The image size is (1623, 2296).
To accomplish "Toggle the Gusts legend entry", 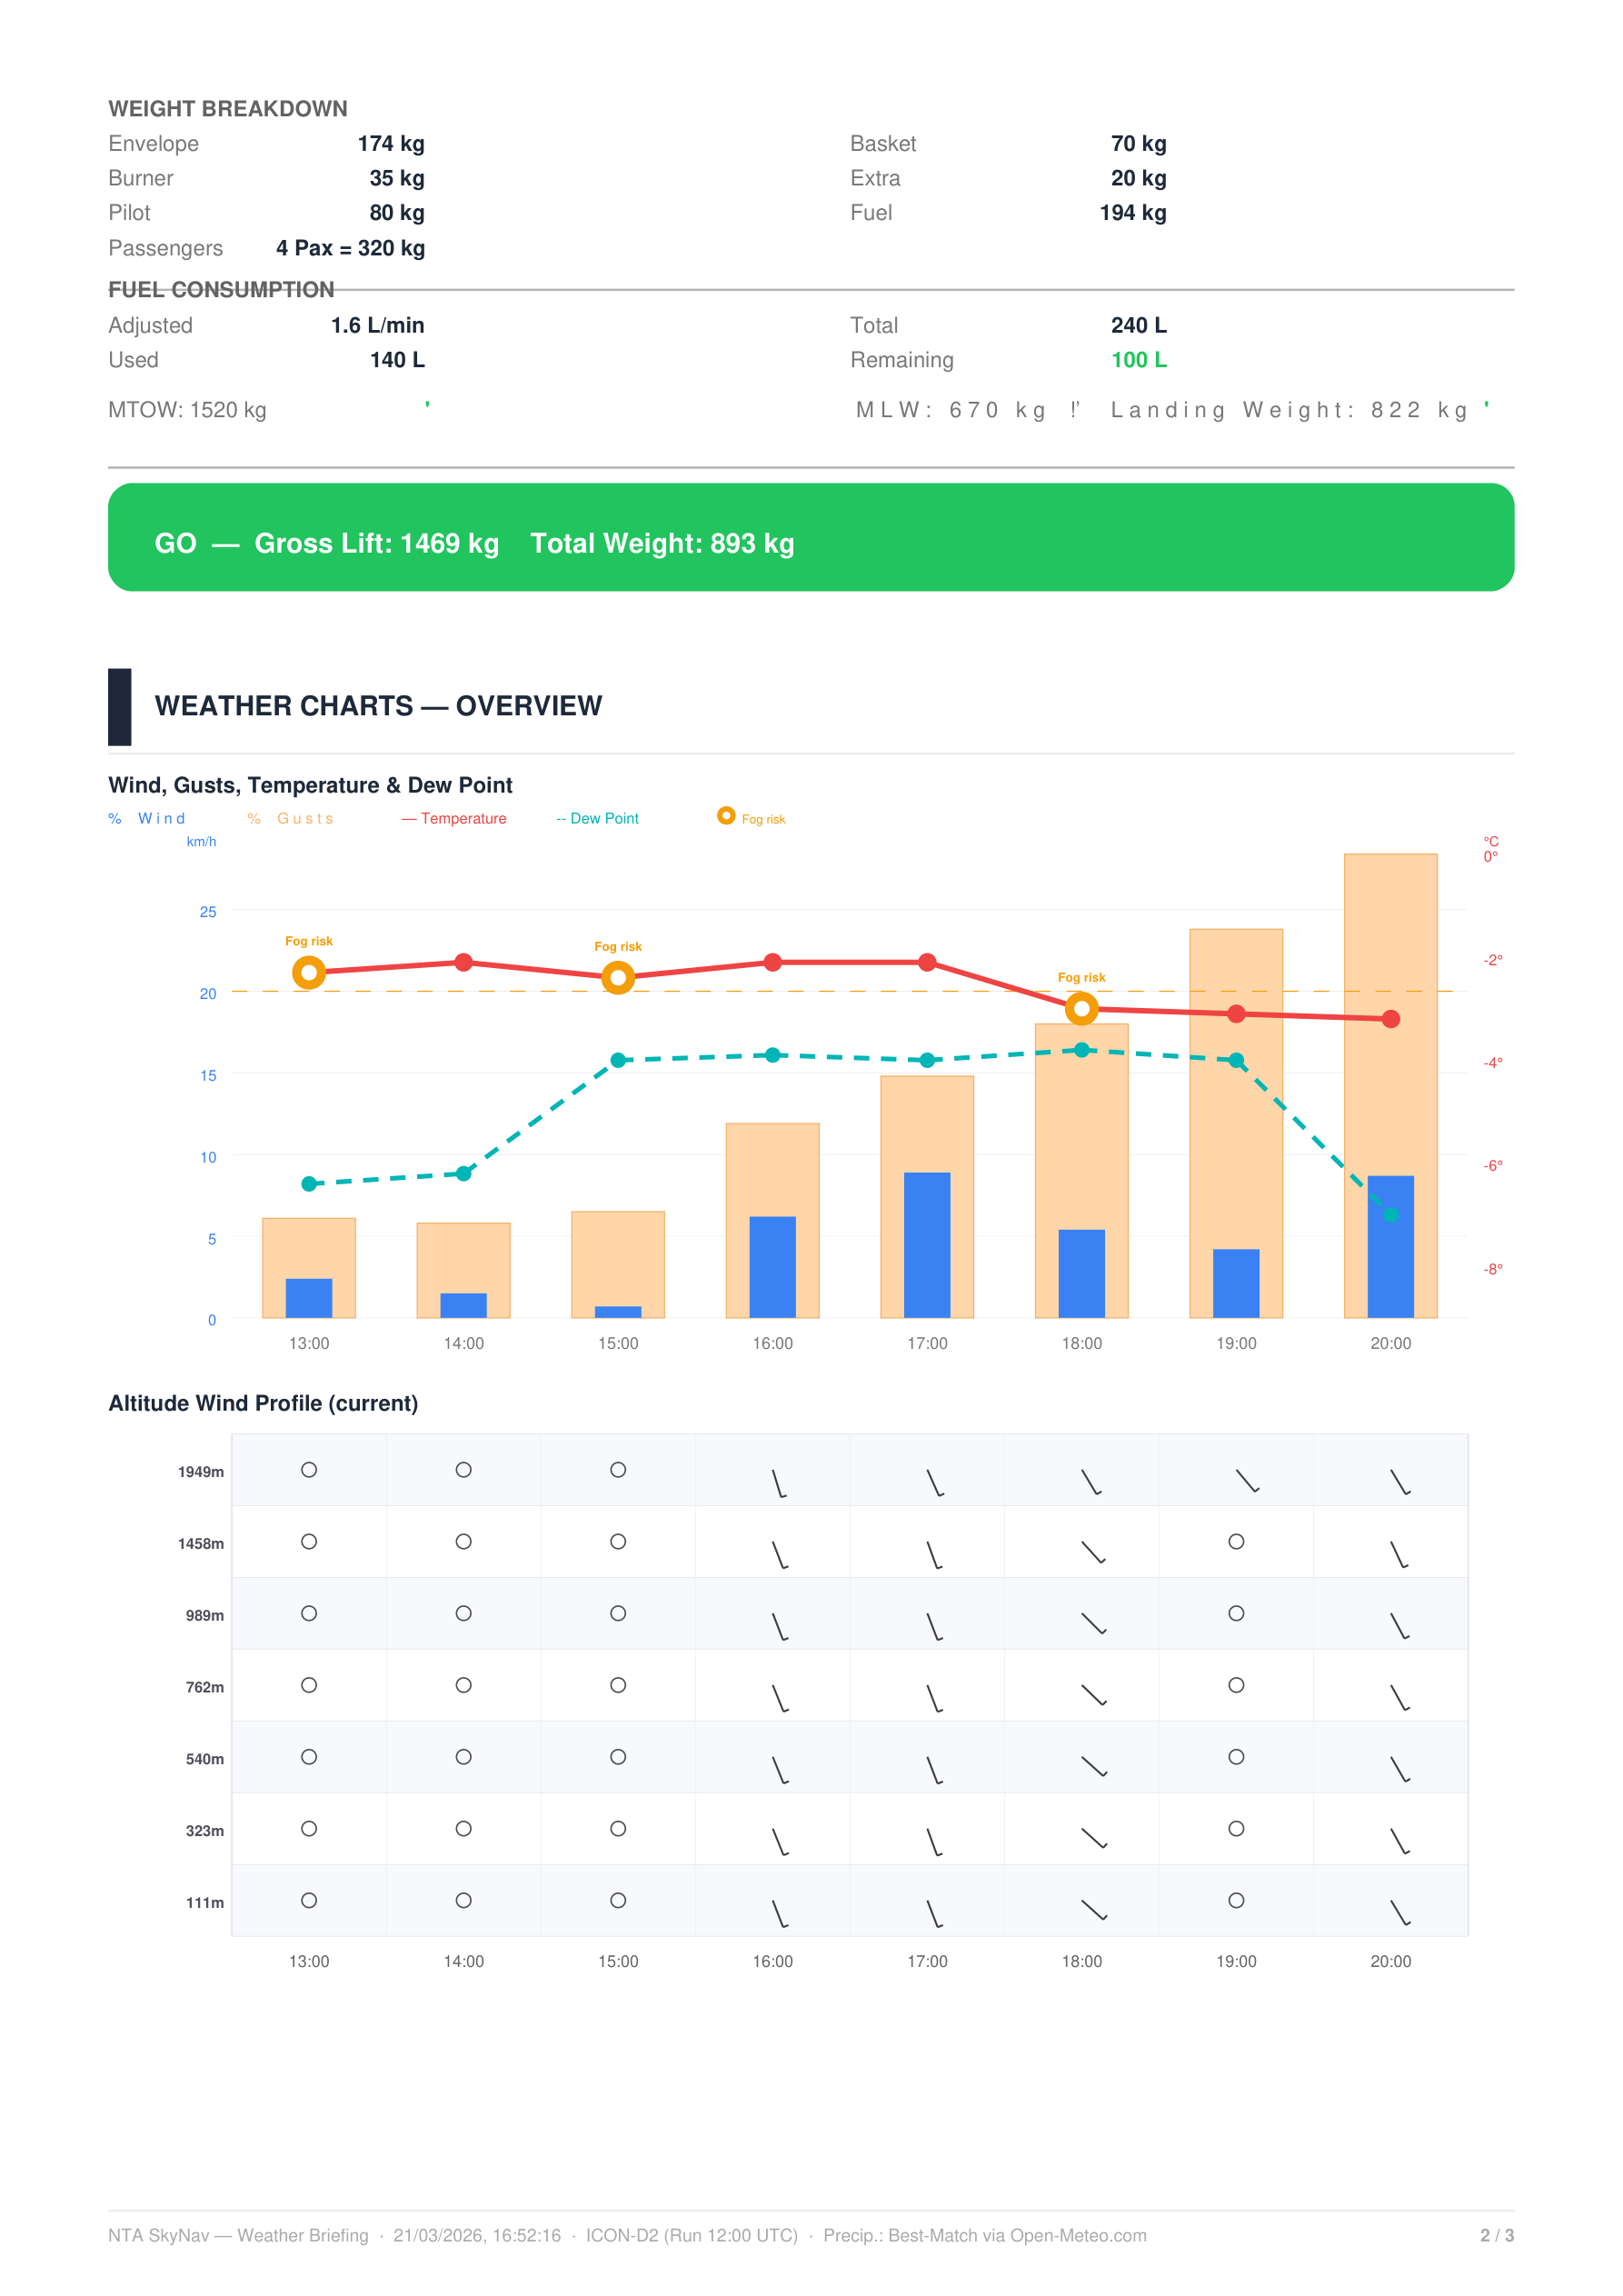I will [x=291, y=818].
